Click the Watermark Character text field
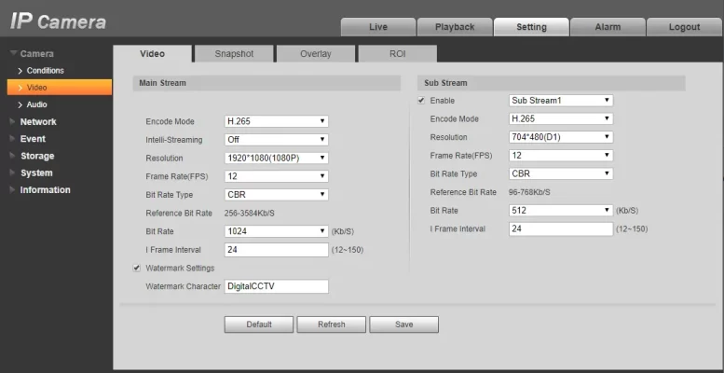Image resolution: width=724 pixels, height=373 pixels. point(276,286)
